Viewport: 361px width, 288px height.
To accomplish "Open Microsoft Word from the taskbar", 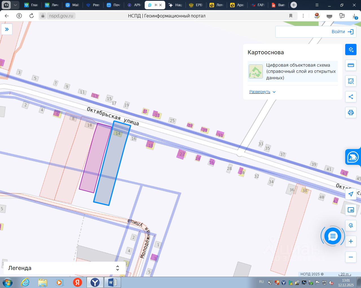I will [112, 282].
